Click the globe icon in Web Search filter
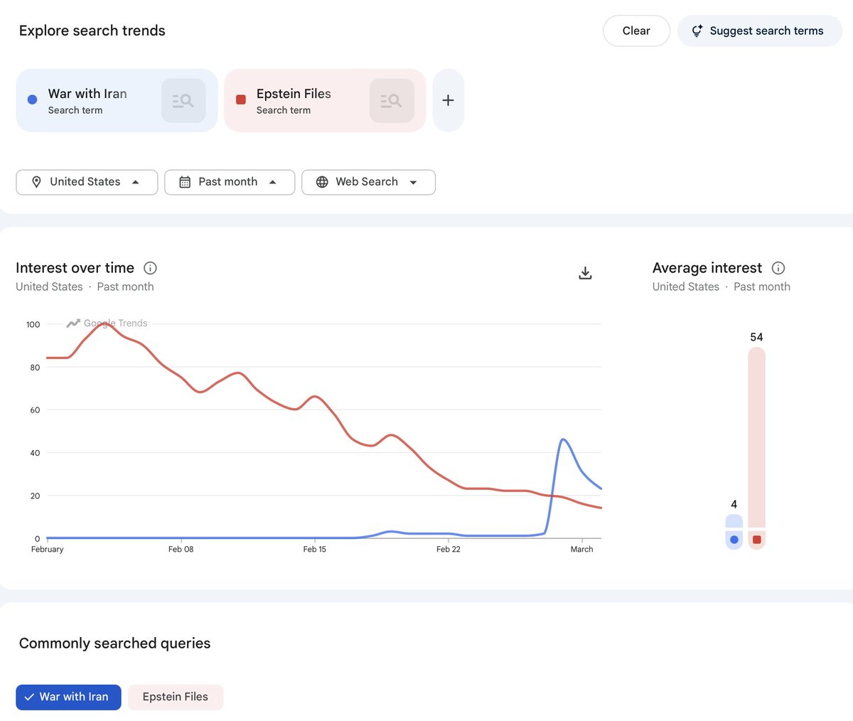The image size is (853, 721). [x=322, y=182]
